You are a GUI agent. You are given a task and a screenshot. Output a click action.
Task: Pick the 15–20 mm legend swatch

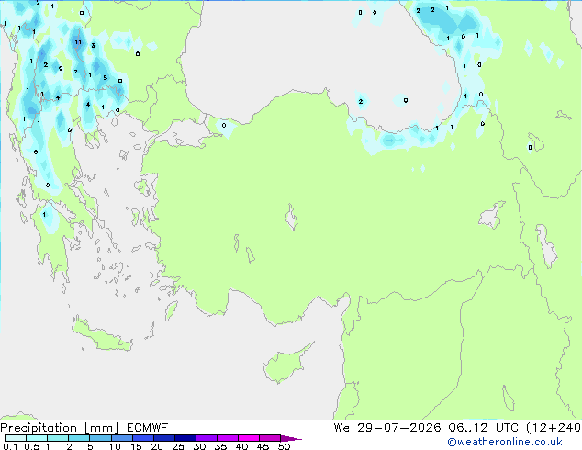tap(142, 438)
